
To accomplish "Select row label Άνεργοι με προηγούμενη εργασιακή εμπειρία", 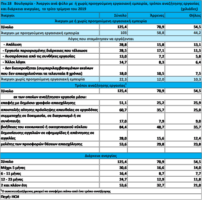I will point(40,33).
